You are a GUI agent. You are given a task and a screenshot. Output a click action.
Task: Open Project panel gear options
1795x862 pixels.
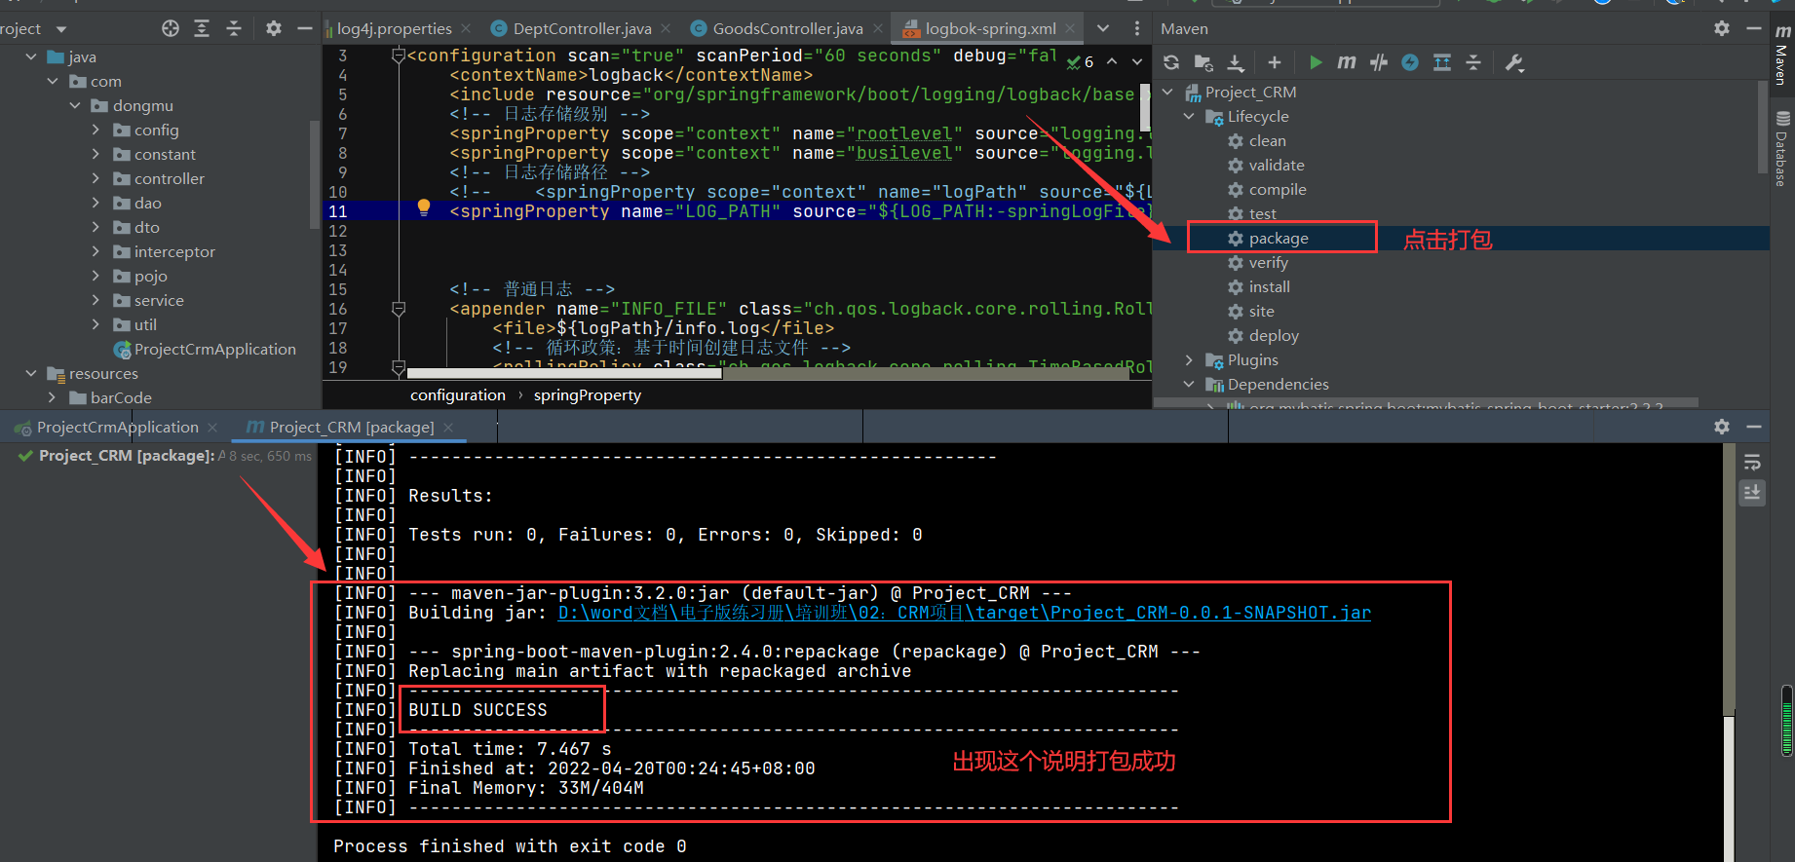pyautogui.click(x=274, y=29)
